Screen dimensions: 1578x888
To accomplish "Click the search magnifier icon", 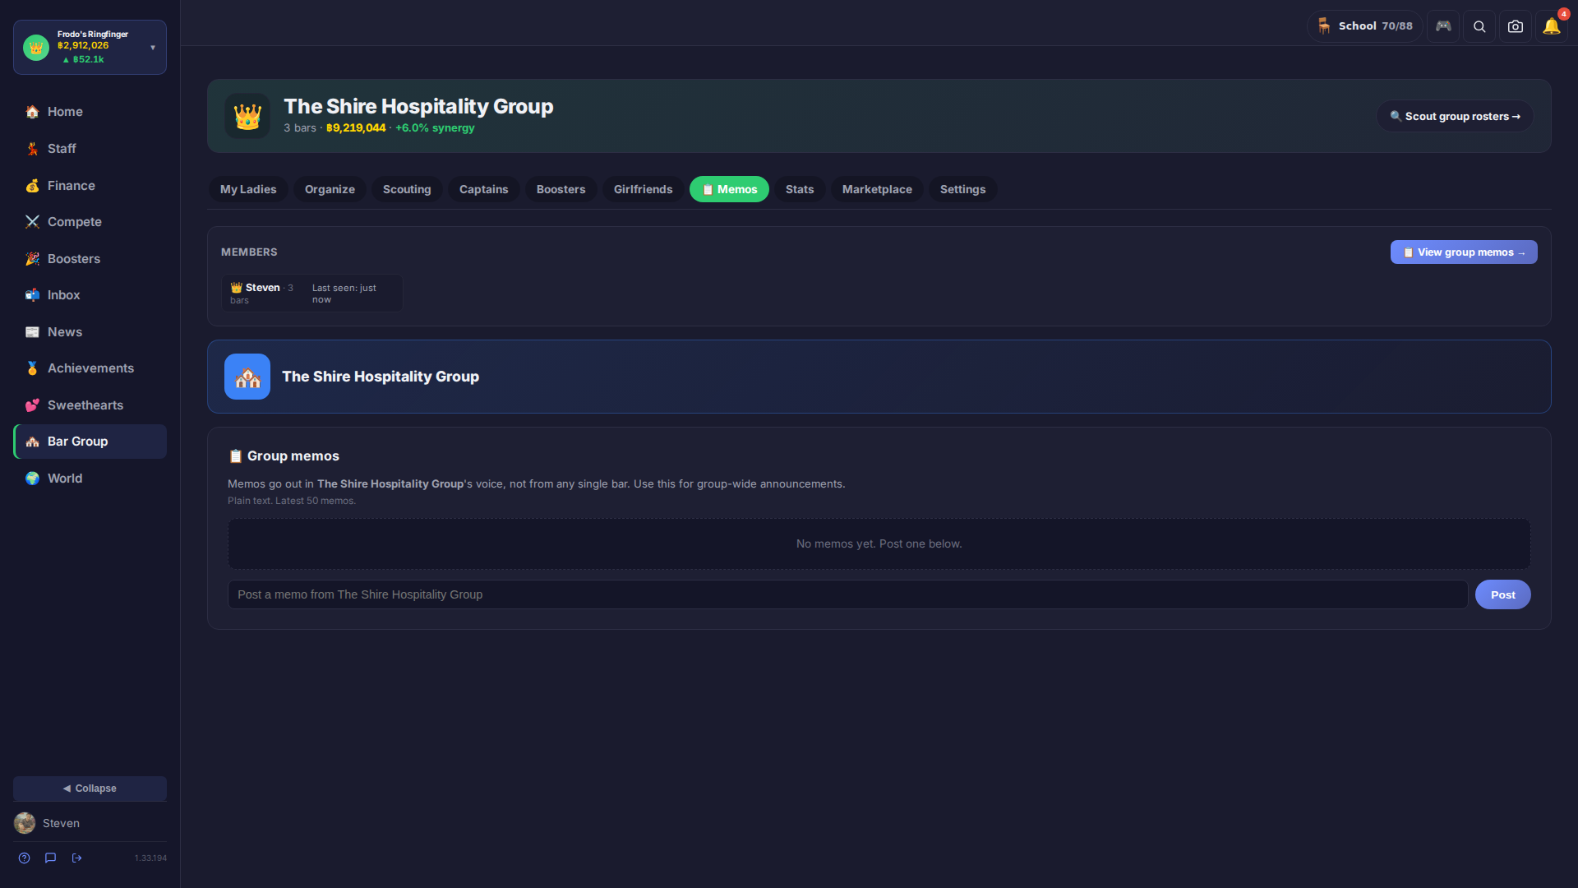I will 1479,26.
